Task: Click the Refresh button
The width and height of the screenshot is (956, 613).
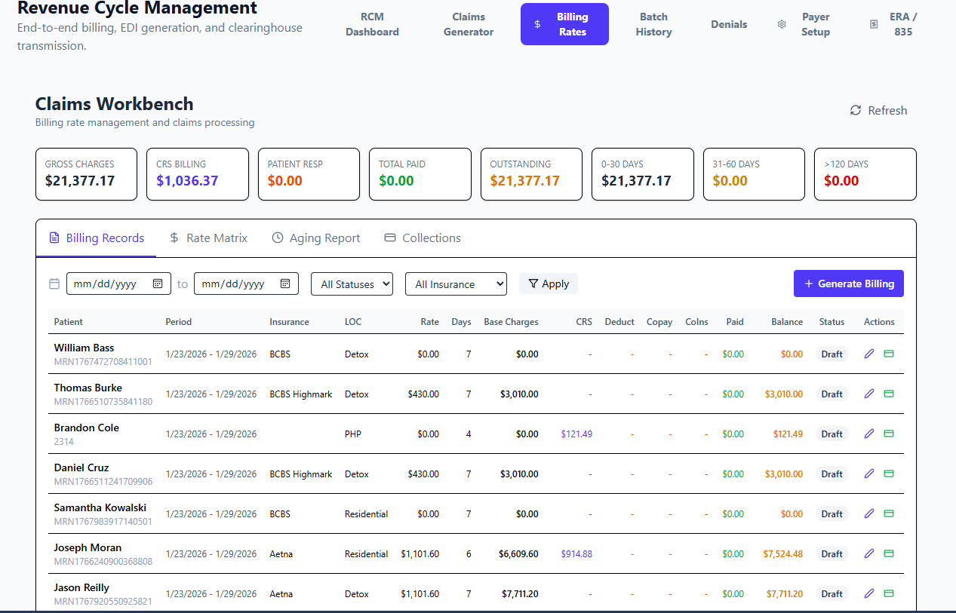Action: [x=878, y=111]
